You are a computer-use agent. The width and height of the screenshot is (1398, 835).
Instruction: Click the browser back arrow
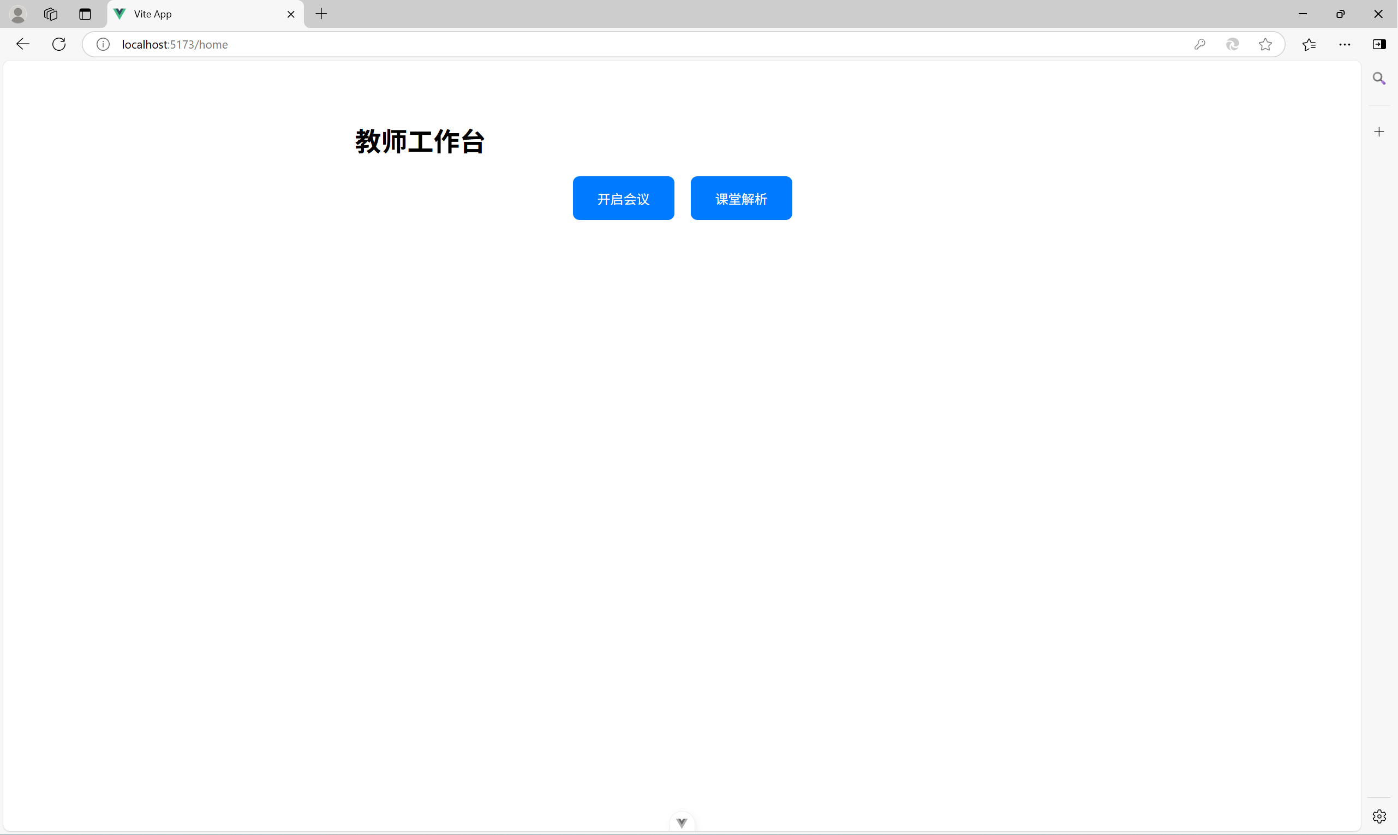pos(22,44)
